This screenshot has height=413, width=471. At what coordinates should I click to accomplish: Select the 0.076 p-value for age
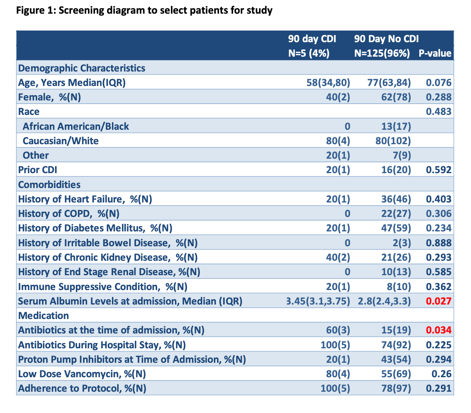pos(439,83)
